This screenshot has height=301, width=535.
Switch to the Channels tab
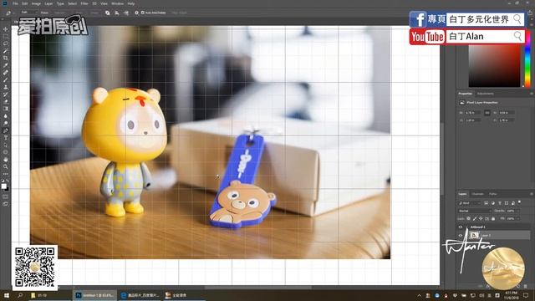click(x=477, y=194)
